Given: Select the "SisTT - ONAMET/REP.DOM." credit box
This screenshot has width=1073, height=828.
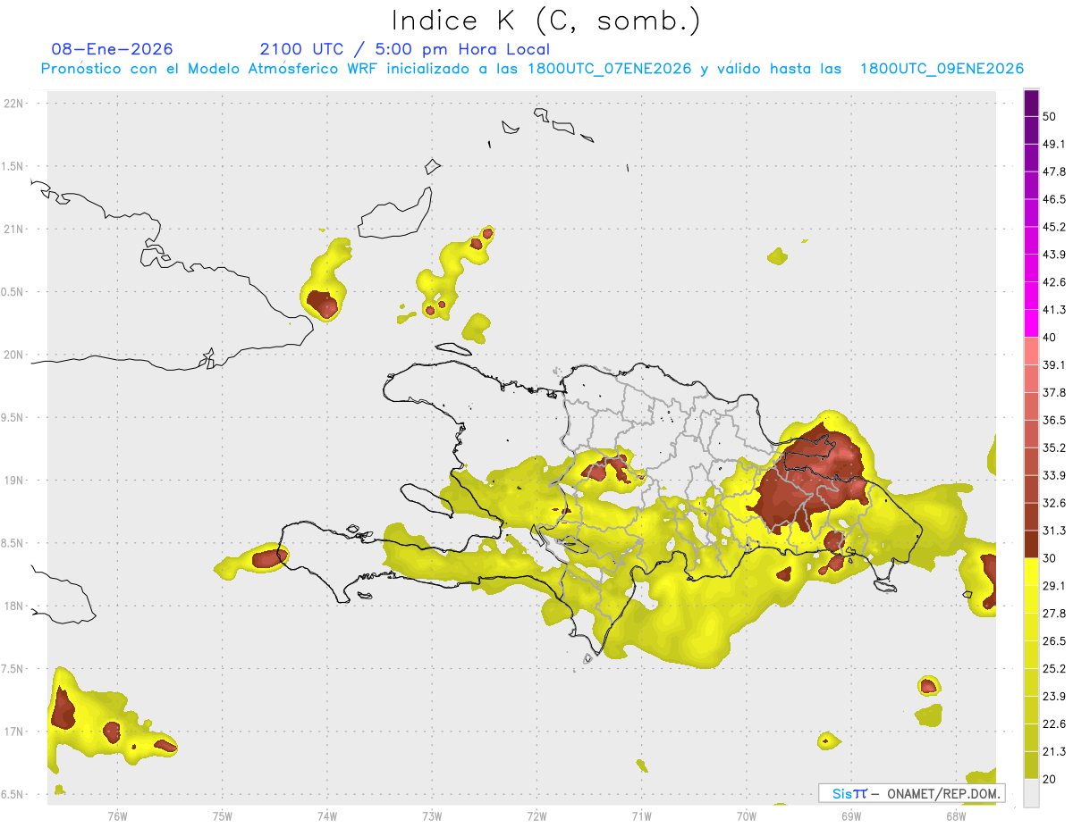Looking at the screenshot, I should [911, 793].
